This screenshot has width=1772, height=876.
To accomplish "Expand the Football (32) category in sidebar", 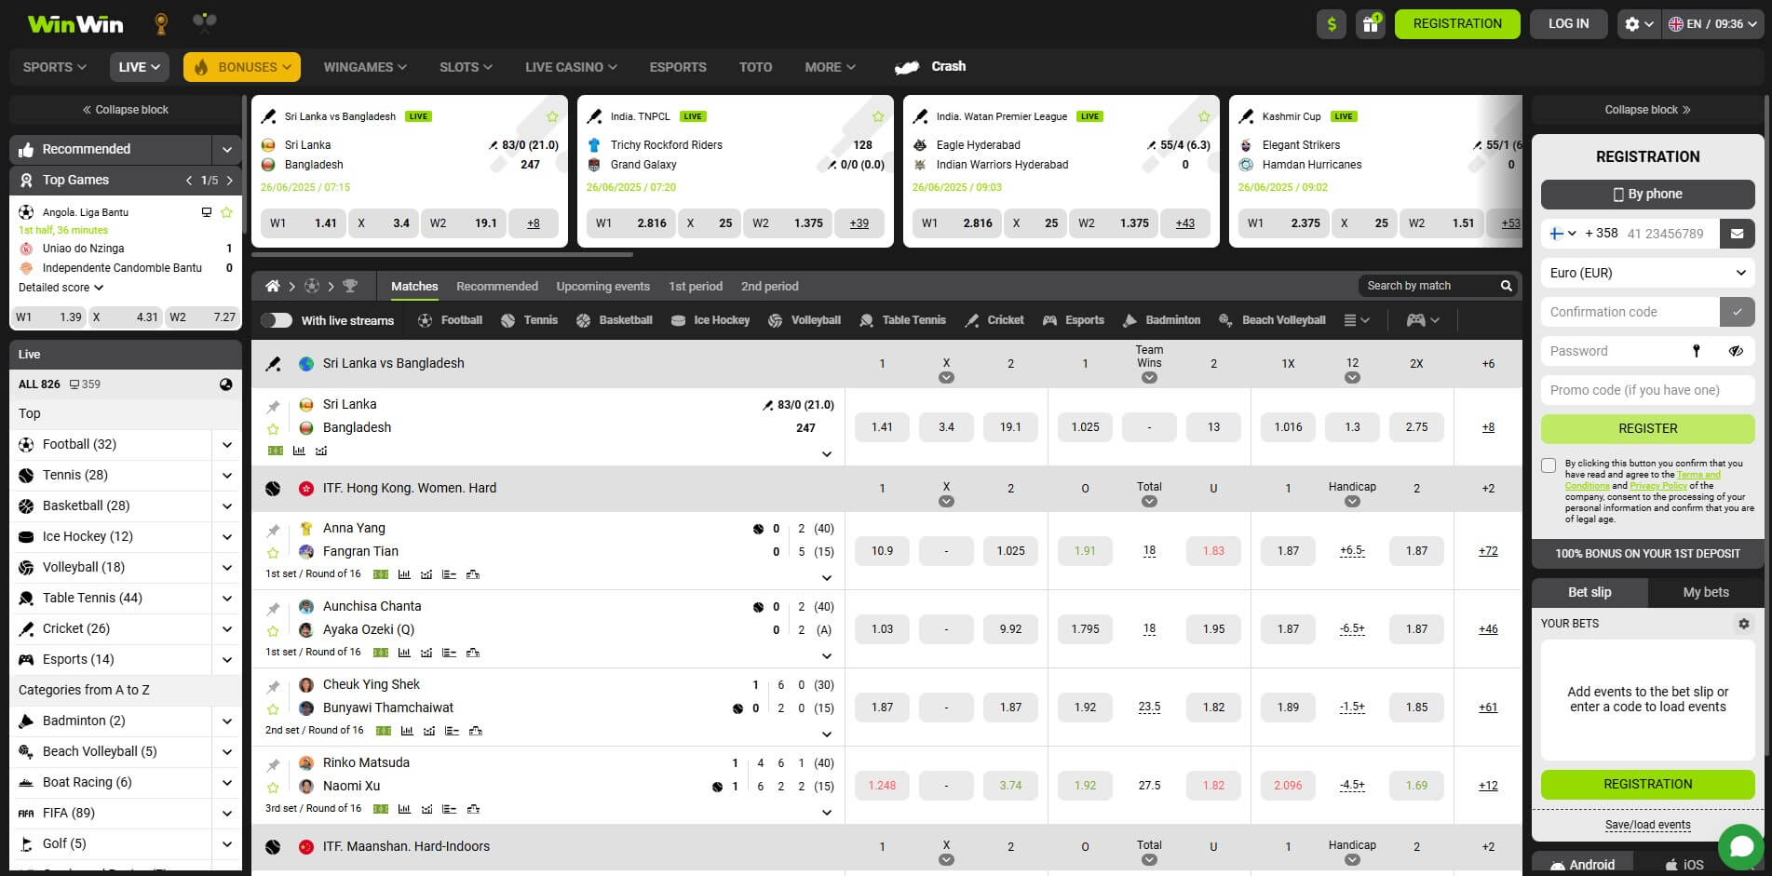I will pos(226,444).
